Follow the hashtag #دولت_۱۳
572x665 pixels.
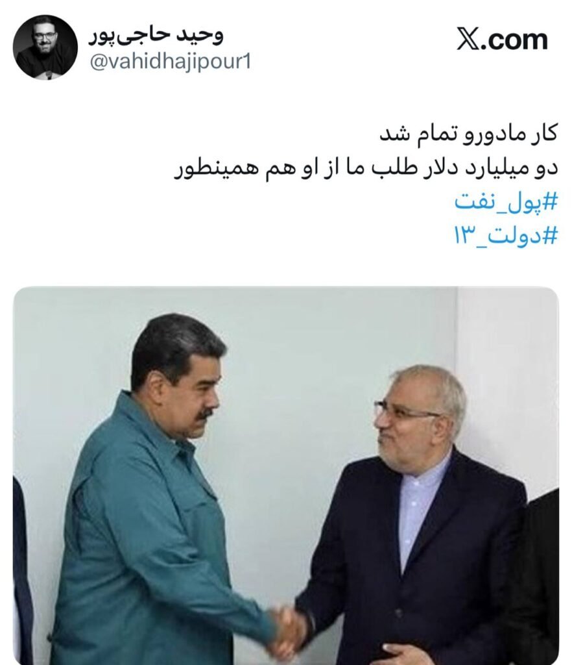506,234
